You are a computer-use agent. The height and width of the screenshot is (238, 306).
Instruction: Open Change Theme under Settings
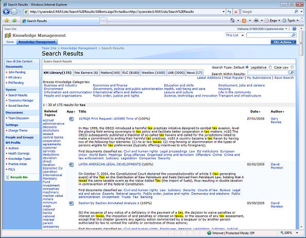click(18, 130)
